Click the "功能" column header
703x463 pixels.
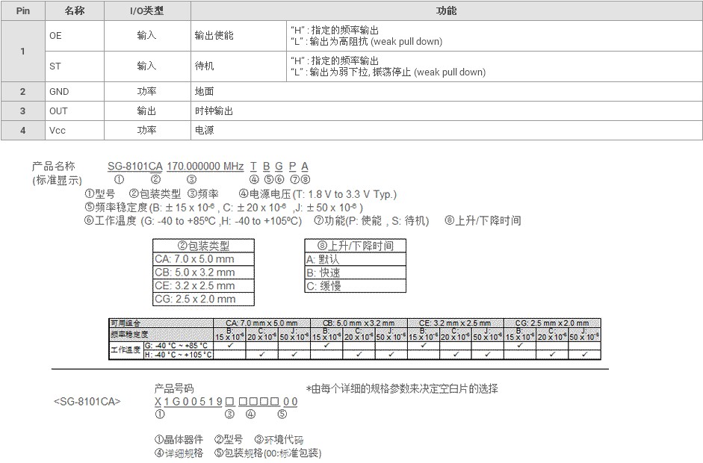(447, 10)
